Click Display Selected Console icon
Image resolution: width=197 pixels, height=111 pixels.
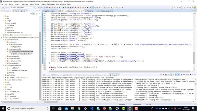[184, 75]
